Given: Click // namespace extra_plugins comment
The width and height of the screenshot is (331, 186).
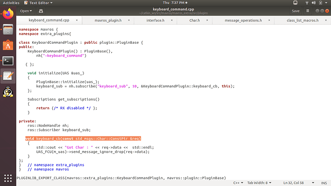Looking at the screenshot, I should click(x=56, y=165).
